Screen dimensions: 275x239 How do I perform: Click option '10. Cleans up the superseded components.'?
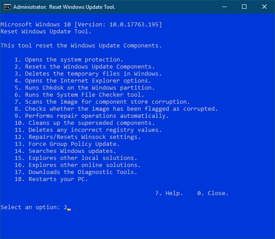(84, 123)
